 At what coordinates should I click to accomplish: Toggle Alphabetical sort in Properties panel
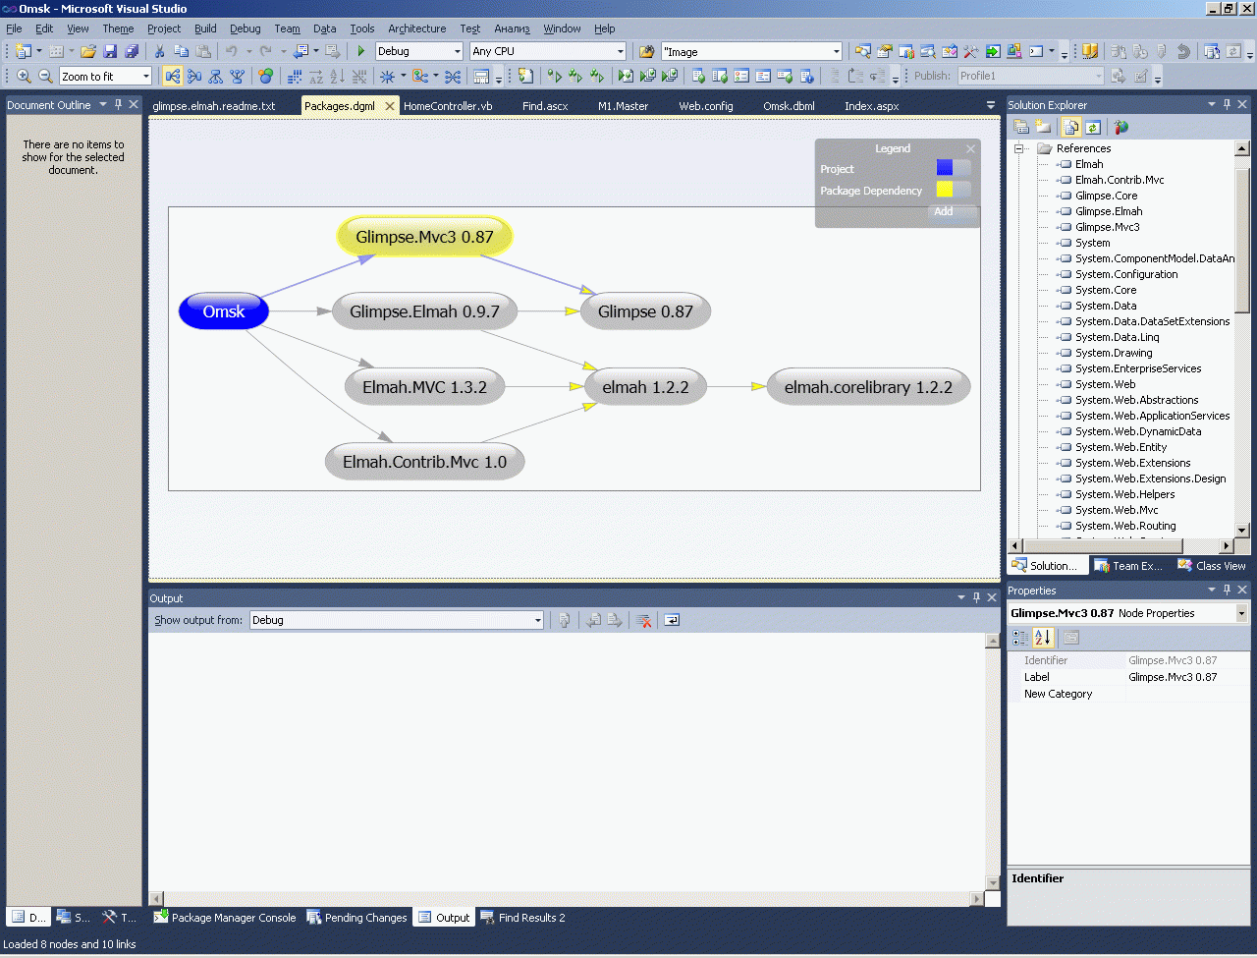[1043, 638]
